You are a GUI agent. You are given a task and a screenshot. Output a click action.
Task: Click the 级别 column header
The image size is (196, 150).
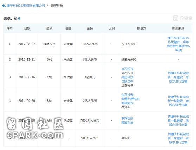point(49,28)
